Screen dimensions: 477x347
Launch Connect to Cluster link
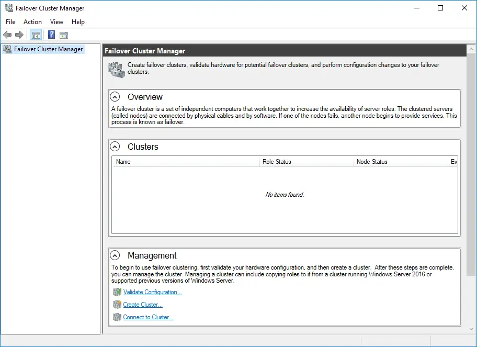pos(148,317)
